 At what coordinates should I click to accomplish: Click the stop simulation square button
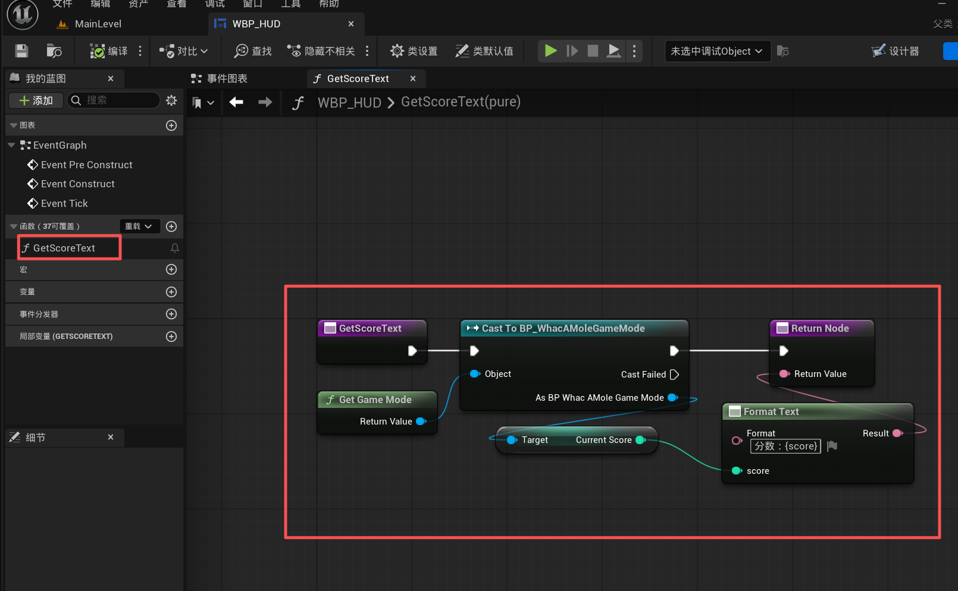point(593,51)
